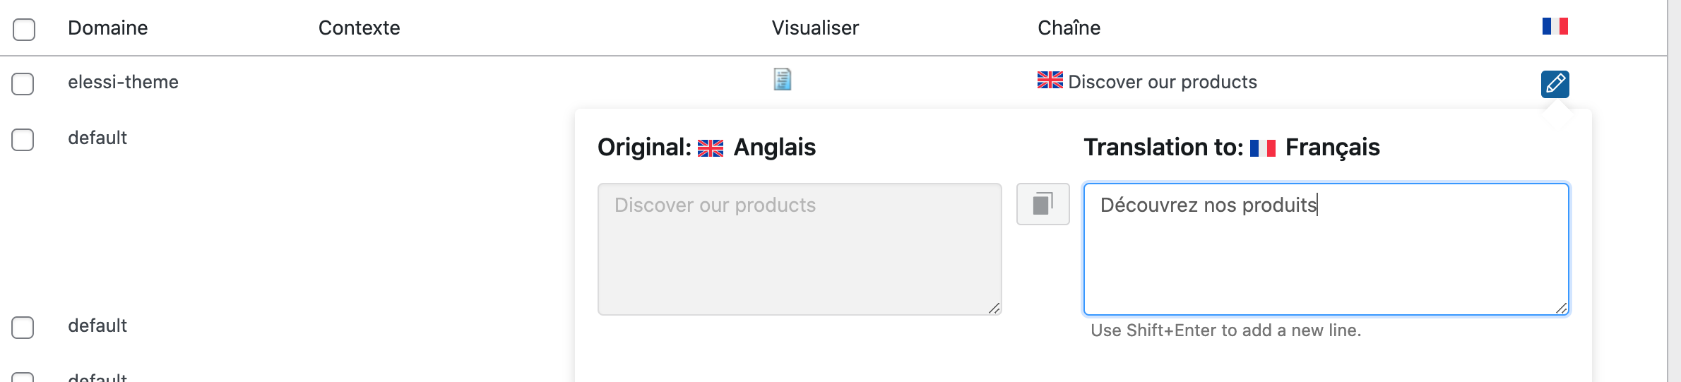Sort by the Domaine column header
Screen dimensions: 1681x382
(107, 28)
